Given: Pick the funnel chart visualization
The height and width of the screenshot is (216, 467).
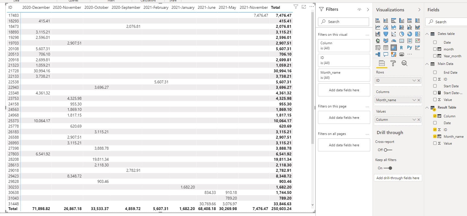Looking at the screenshot, I should pos(386,34).
